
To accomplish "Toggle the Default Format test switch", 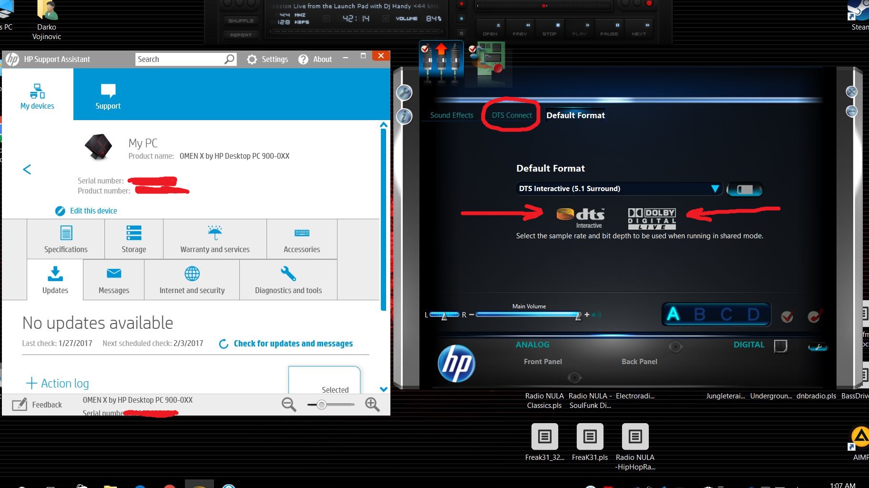I will (x=745, y=190).
